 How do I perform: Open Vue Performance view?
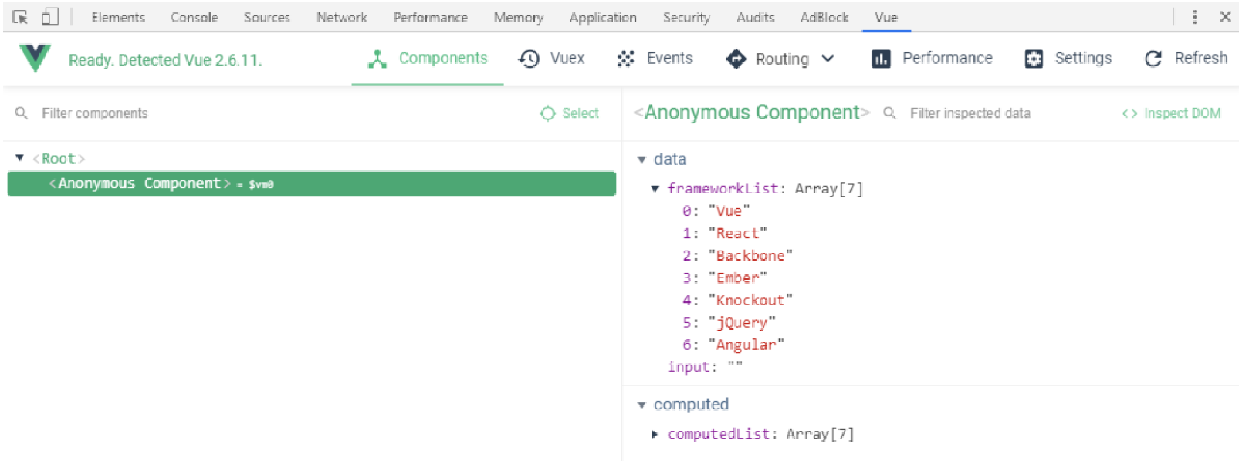coord(947,59)
